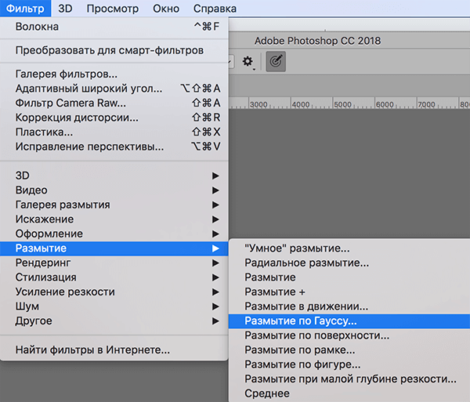This screenshot has height=402, width=470.
Task: Open the Окно menu
Action: click(166, 9)
